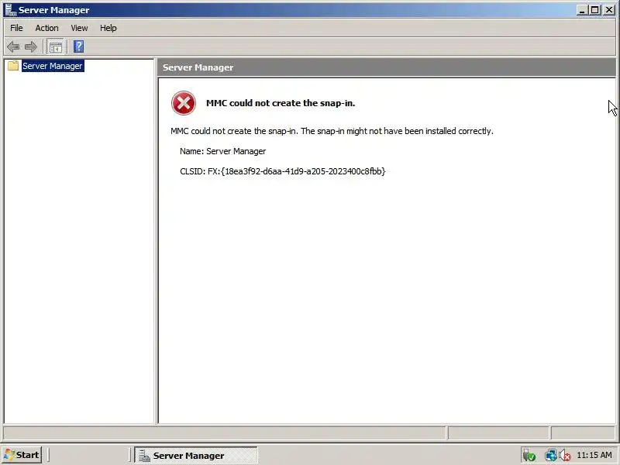The image size is (620, 465).
Task: Click the Forward arrow toolbar icon
Action: pos(31,46)
